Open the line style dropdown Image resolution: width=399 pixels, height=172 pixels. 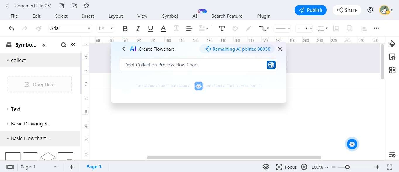pos(282,28)
